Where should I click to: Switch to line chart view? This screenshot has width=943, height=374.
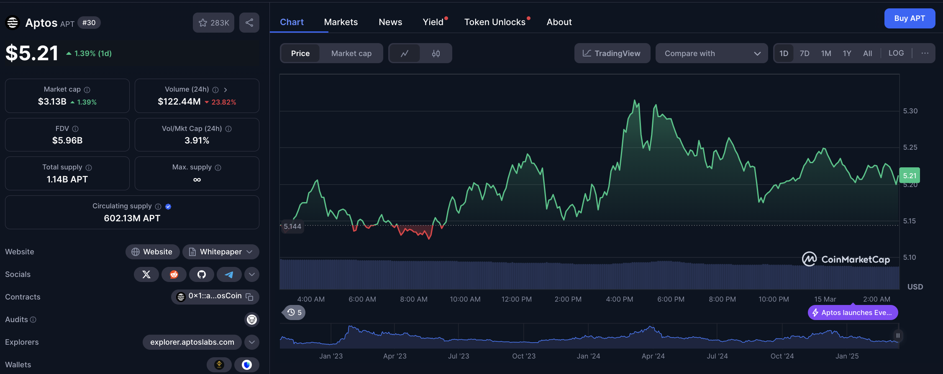point(405,54)
